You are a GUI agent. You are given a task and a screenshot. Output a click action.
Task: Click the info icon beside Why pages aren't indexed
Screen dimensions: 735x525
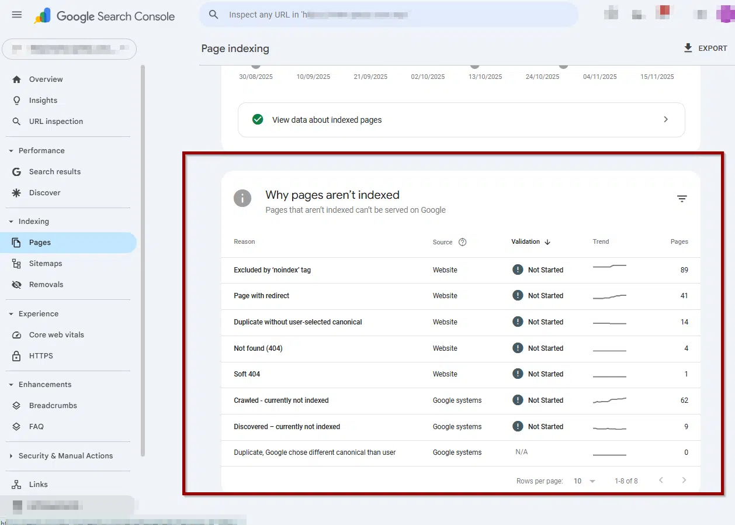coord(242,198)
